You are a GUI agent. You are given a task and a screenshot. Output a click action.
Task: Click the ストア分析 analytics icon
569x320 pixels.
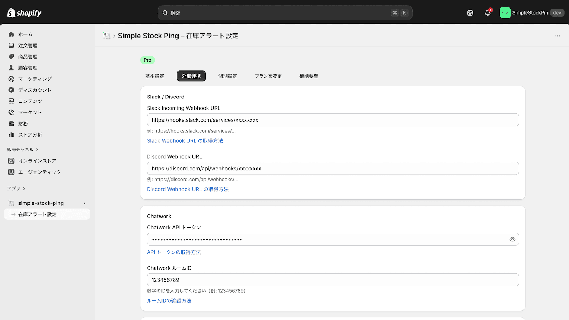pyautogui.click(x=11, y=134)
